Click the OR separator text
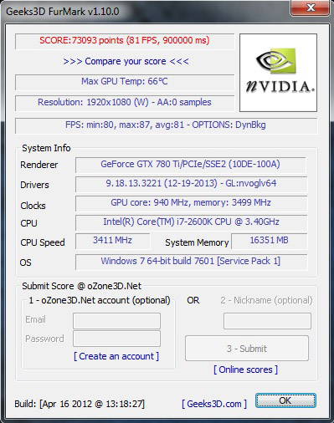This screenshot has height=423, width=334. pos(193,300)
